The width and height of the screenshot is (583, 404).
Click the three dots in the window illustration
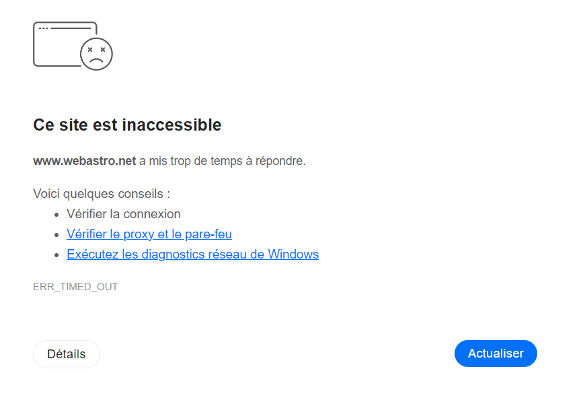click(x=44, y=28)
